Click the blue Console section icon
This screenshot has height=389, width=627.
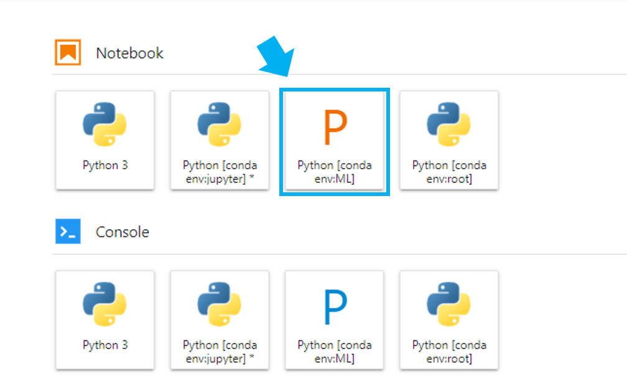click(x=68, y=232)
